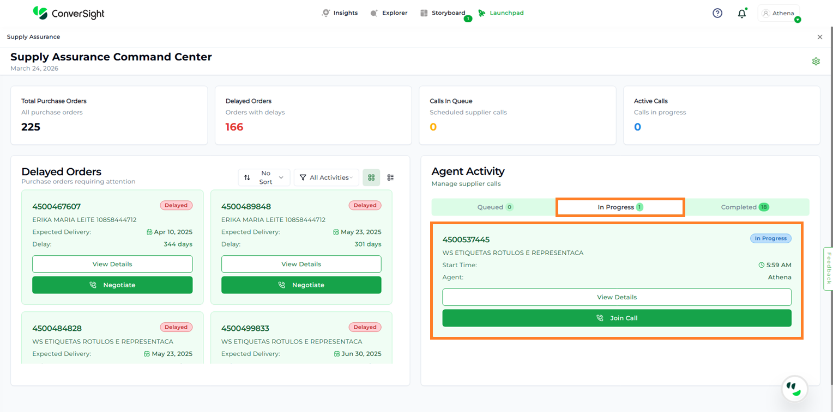
Task: Click the Athena user avatar icon
Action: coord(766,13)
